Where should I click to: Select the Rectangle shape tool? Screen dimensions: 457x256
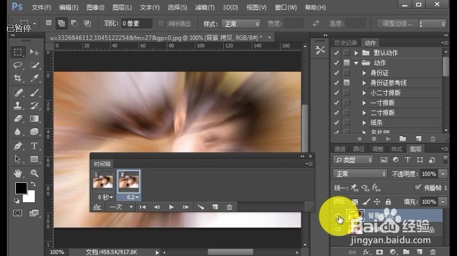34,159
